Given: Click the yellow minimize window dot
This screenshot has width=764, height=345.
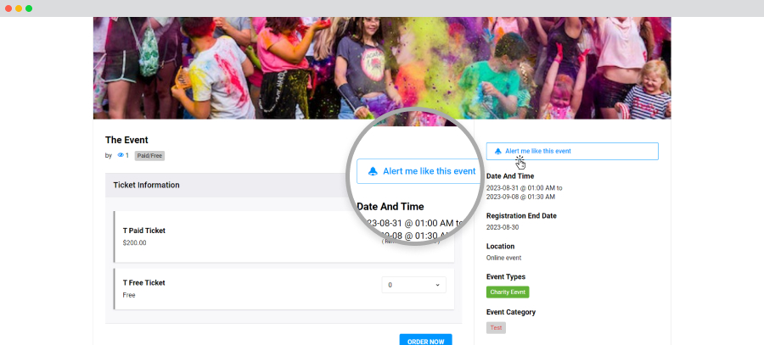Looking at the screenshot, I should click(19, 8).
